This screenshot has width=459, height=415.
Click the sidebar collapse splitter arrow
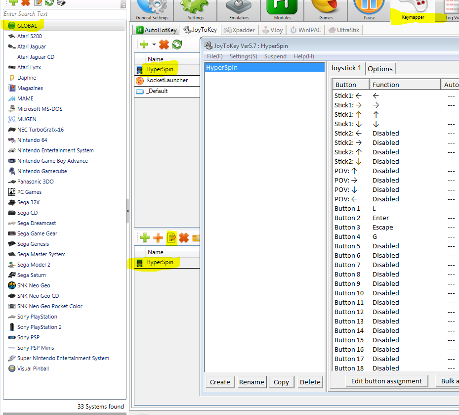[128, 211]
